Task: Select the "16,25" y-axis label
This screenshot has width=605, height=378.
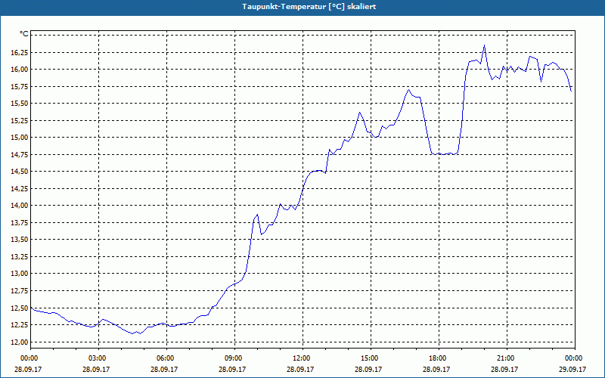Action: click(x=20, y=52)
